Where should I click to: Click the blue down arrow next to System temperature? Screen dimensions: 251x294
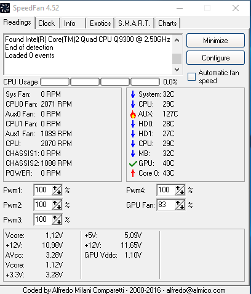[133, 94]
